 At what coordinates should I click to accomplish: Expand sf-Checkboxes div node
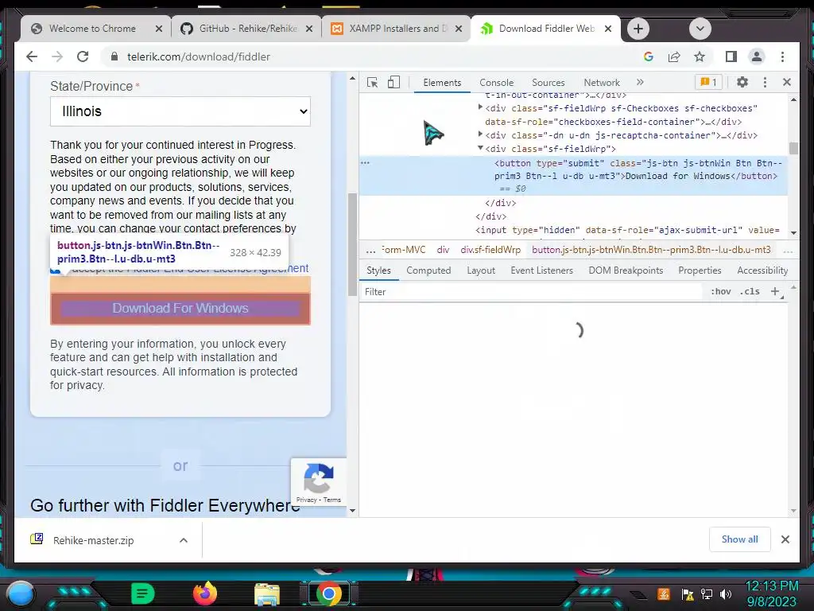pos(480,107)
